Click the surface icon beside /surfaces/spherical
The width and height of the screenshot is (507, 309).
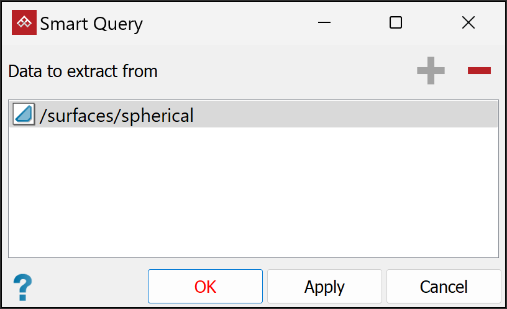[x=24, y=115]
